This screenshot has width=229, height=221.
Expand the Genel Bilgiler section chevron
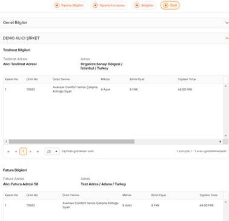coord(227,22)
